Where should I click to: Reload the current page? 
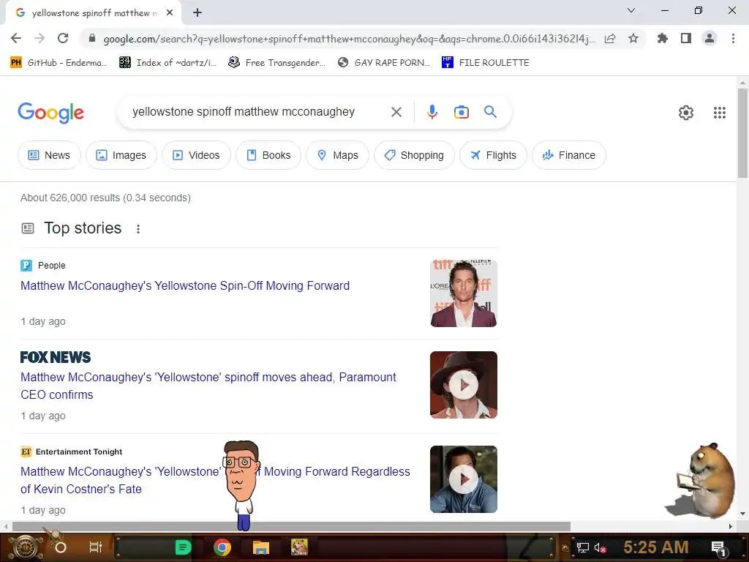pos(63,38)
